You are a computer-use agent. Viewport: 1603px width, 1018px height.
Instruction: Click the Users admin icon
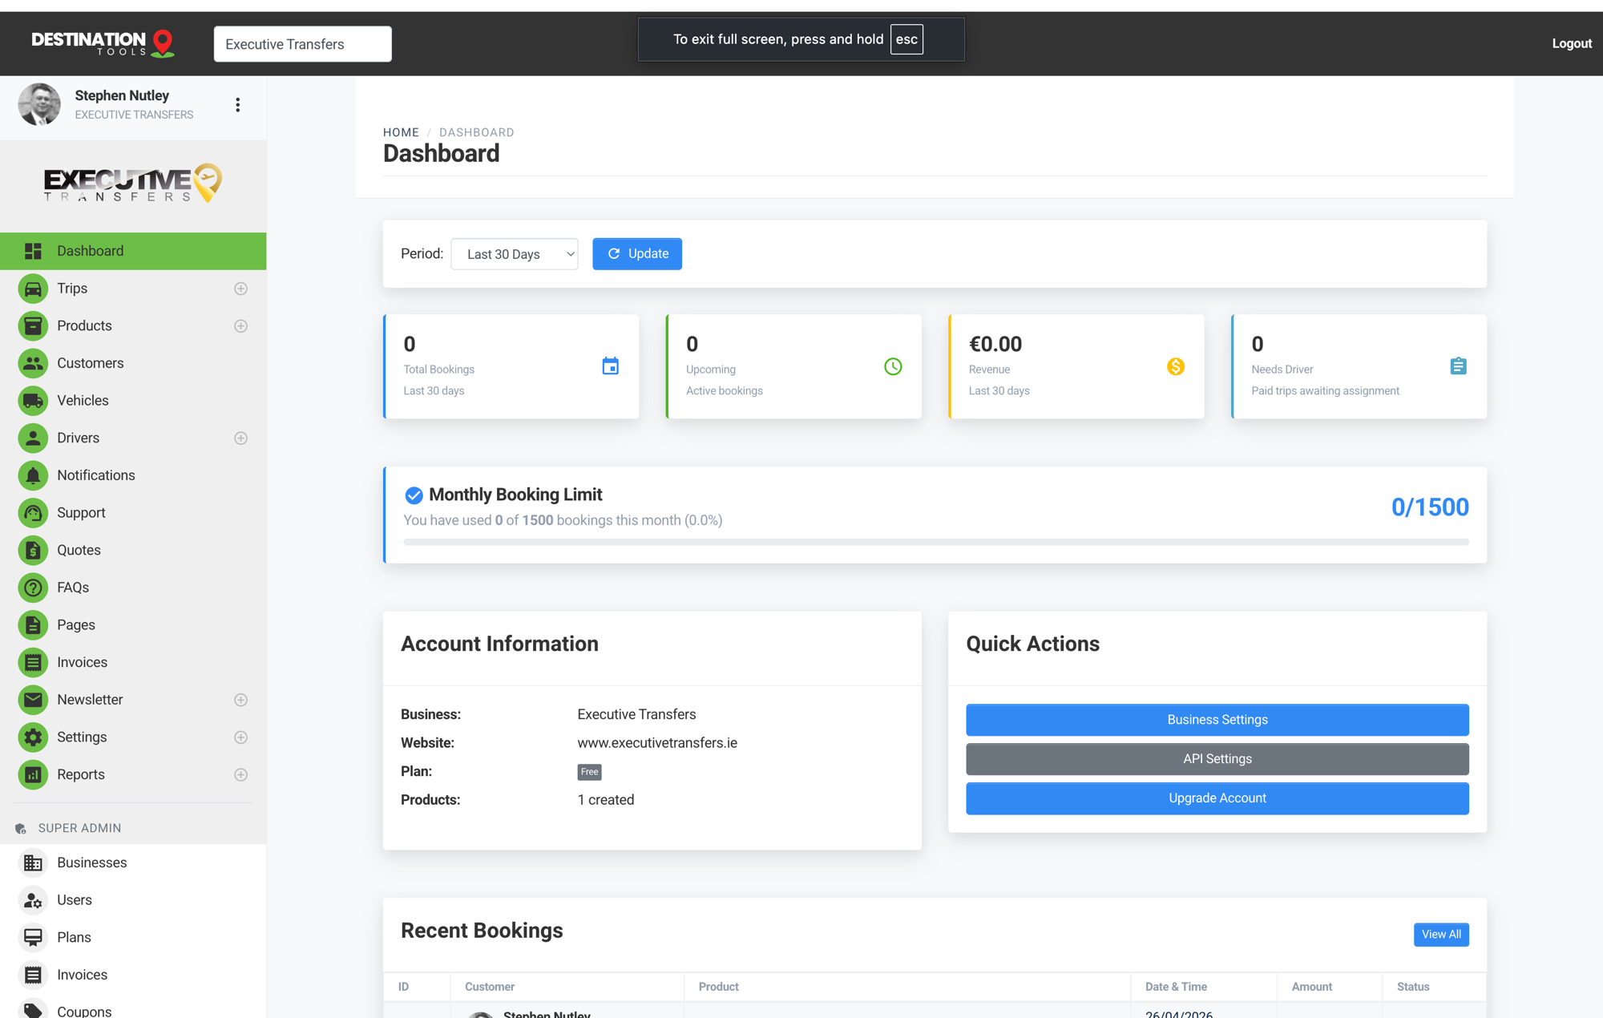[33, 901]
